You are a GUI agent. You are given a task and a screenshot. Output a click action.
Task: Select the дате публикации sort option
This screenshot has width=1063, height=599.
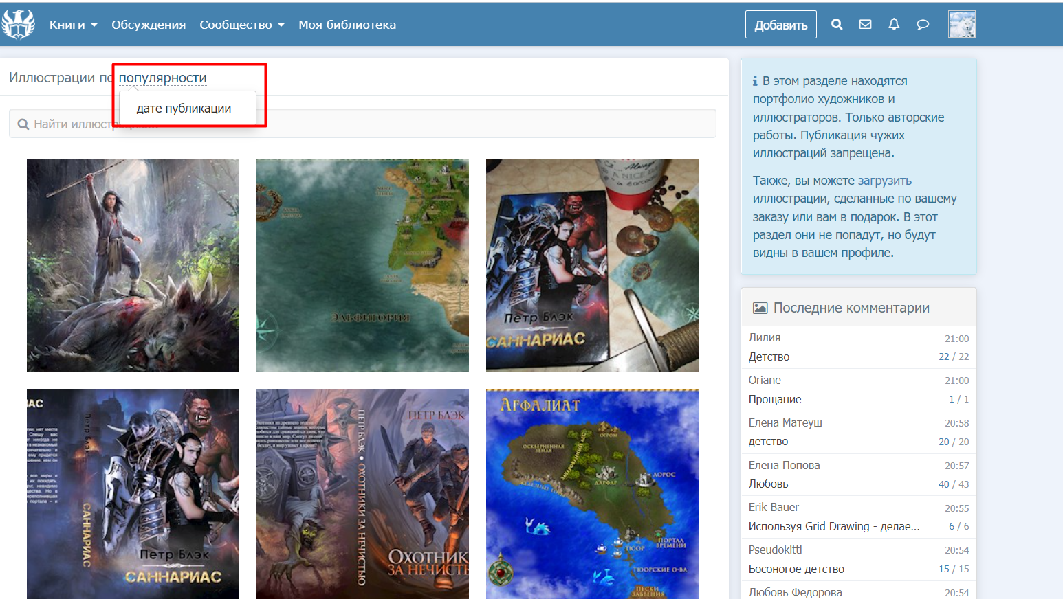pyautogui.click(x=184, y=109)
